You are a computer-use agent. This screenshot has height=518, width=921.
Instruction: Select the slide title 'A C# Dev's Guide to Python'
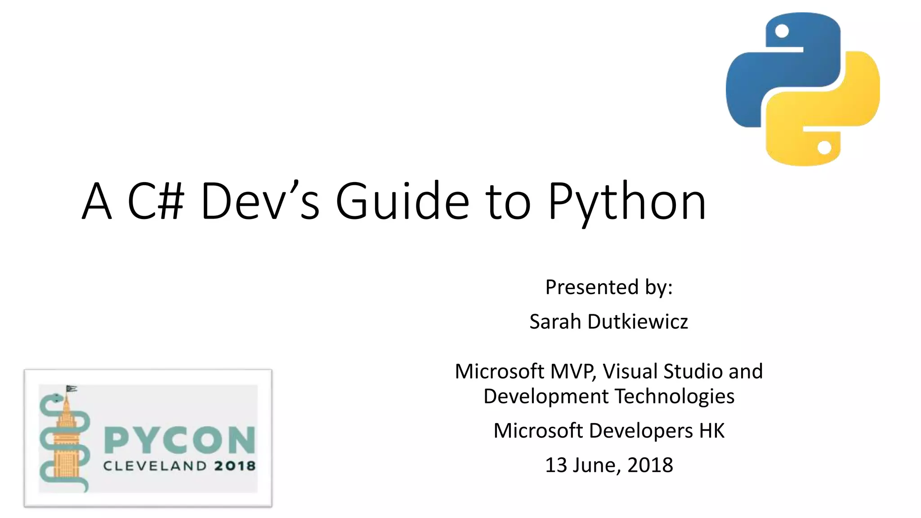click(393, 201)
